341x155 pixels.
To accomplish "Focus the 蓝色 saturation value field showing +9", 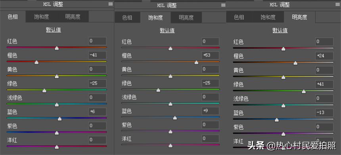I will (x=210, y=111).
